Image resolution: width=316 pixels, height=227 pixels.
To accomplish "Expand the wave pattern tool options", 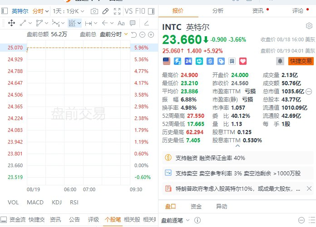I will pyautogui.click(x=63, y=23).
